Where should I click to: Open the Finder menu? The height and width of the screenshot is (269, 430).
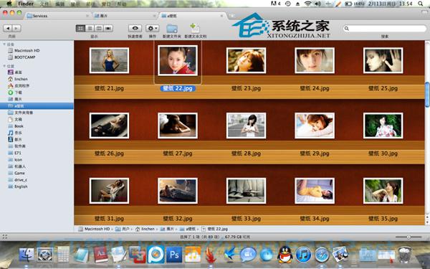point(26,4)
